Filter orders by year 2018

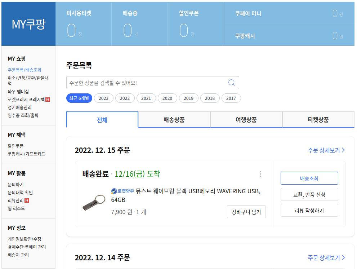(x=210, y=98)
